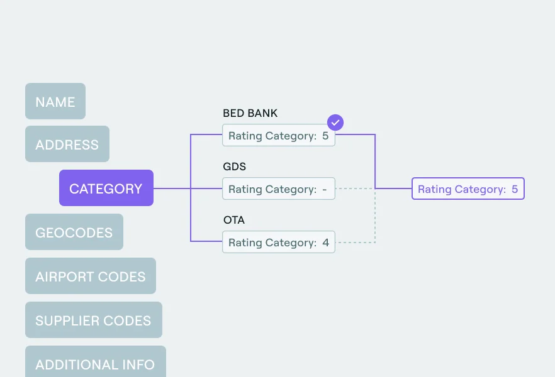Screen dimensions: 555x377
Task: Click the dotted connector leaving the OTA box
Action: (x=356, y=242)
